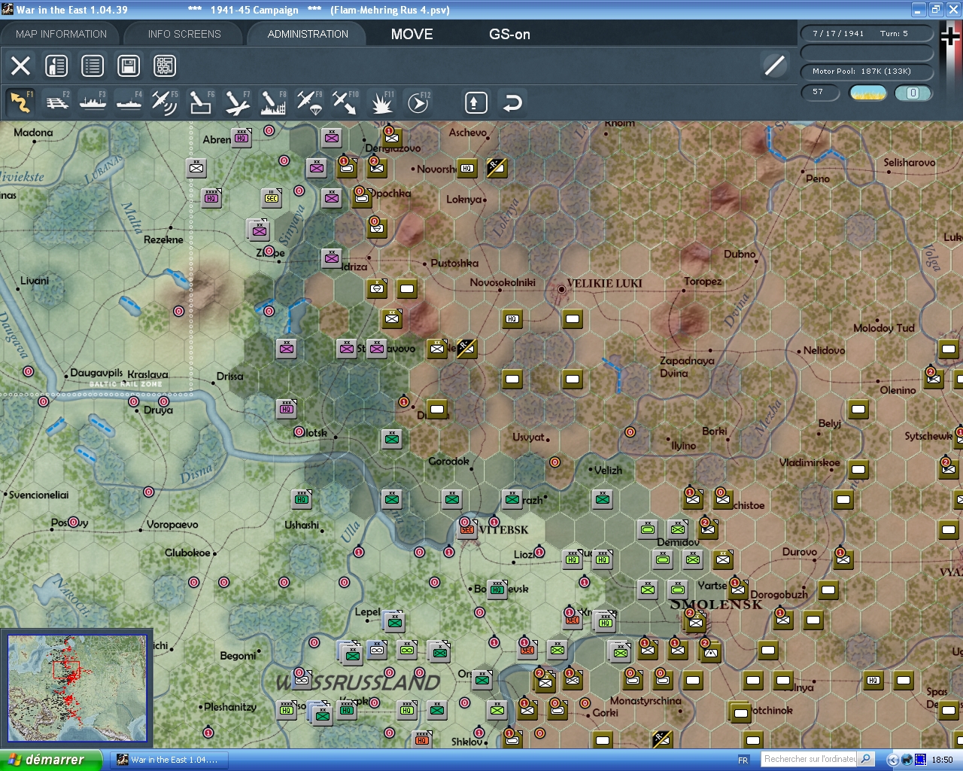Open the list report icon
Image resolution: width=963 pixels, height=771 pixels.
point(93,66)
